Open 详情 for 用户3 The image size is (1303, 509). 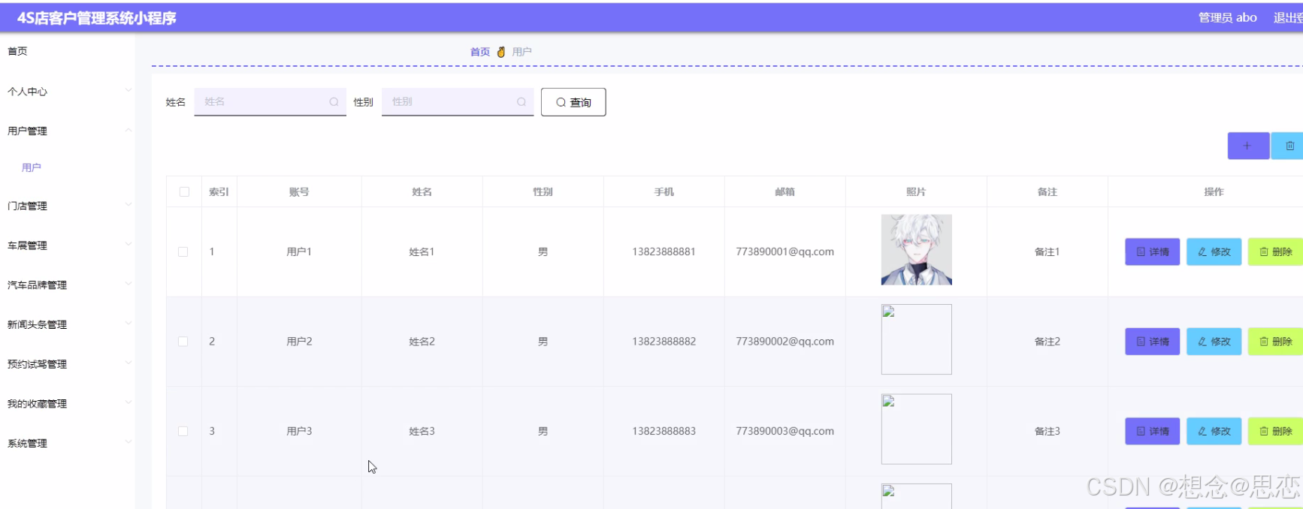1152,431
